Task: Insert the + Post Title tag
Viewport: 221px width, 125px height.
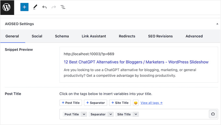Action: pos(71,103)
